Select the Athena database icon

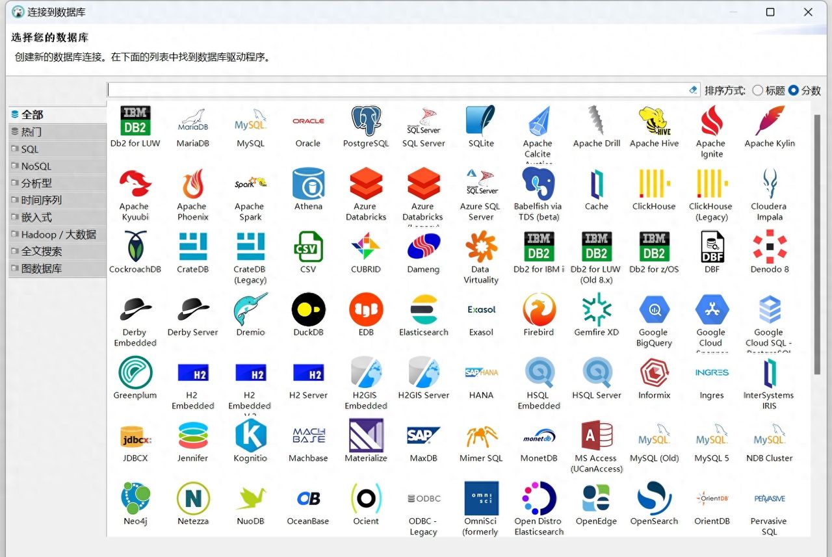point(308,184)
